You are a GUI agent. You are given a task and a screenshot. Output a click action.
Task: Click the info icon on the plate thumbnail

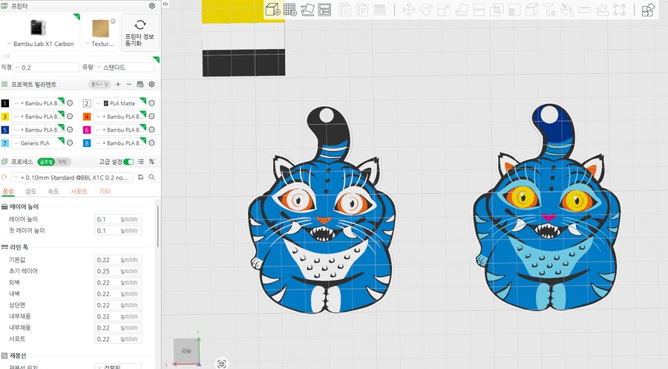pos(113,22)
